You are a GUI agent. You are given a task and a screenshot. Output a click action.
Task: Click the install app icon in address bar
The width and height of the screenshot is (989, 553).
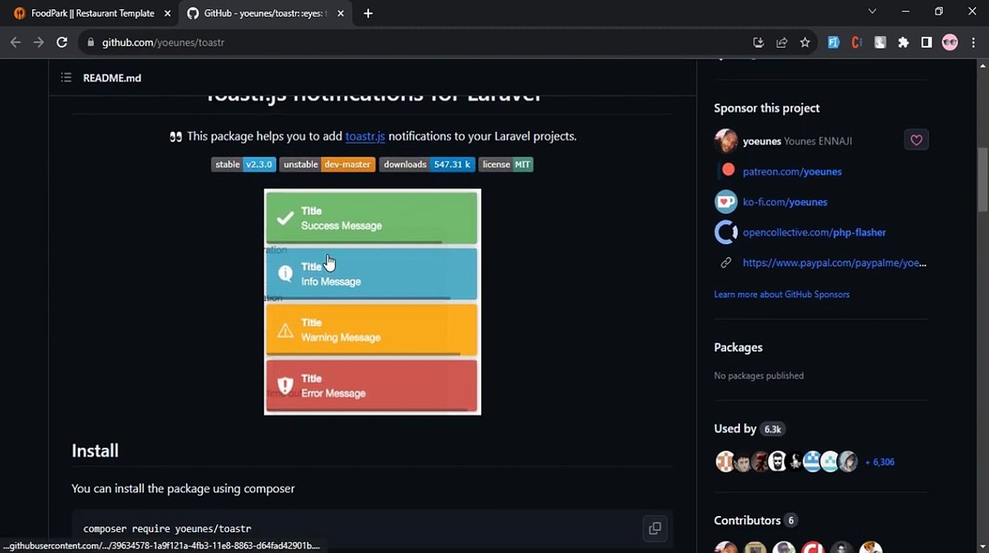pos(758,42)
